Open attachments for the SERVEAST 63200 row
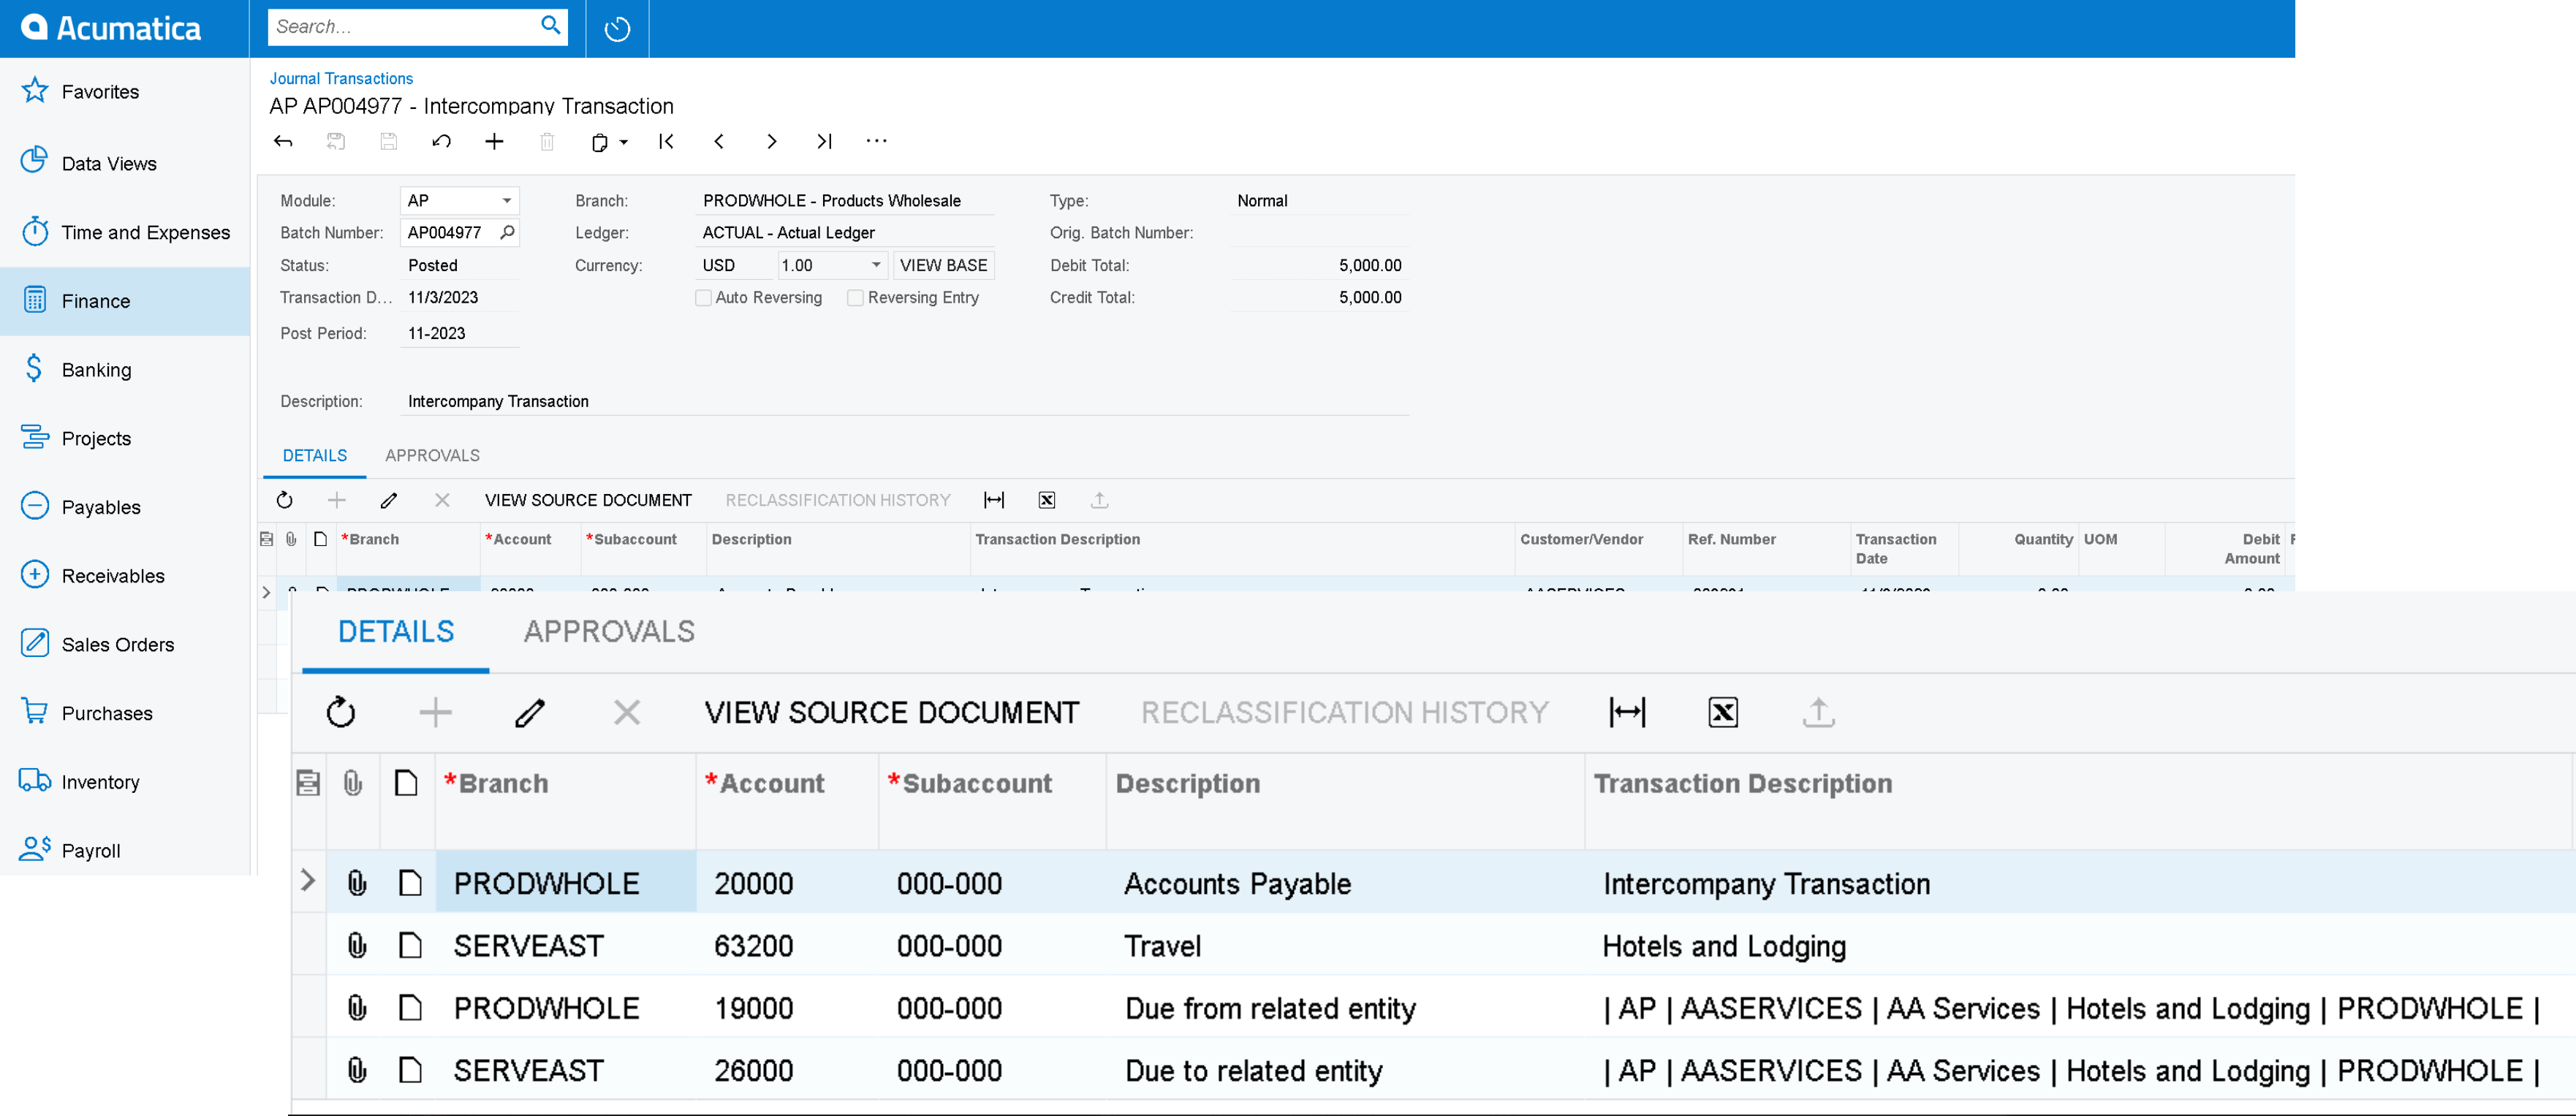Image resolution: width=2576 pixels, height=1116 pixels. tap(357, 945)
